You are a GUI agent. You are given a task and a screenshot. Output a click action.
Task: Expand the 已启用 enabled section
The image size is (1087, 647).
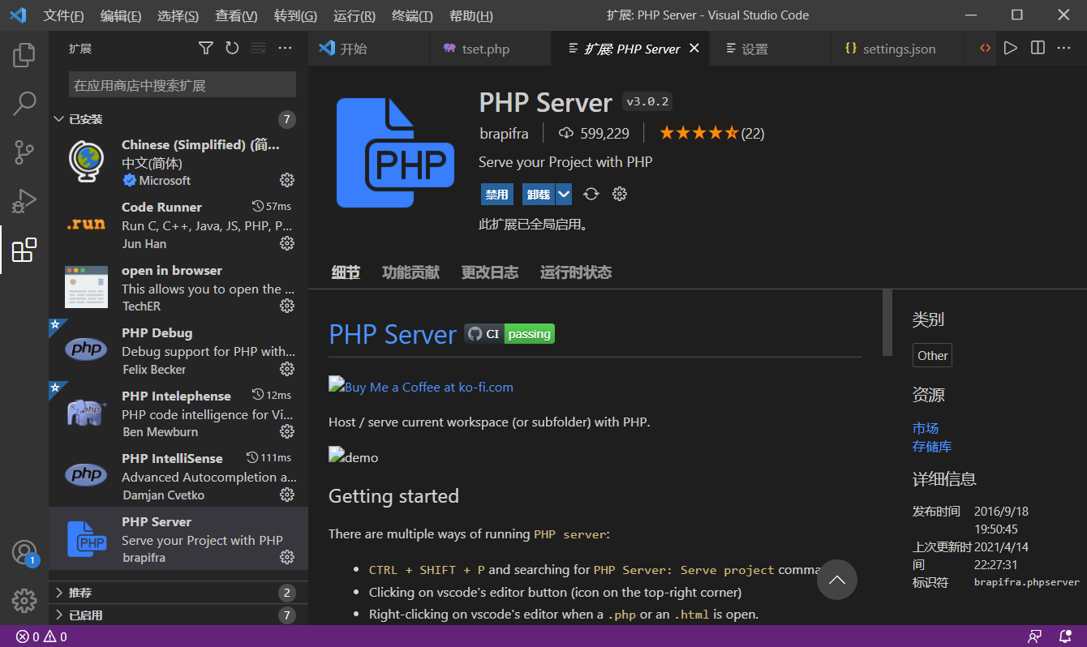pos(178,615)
